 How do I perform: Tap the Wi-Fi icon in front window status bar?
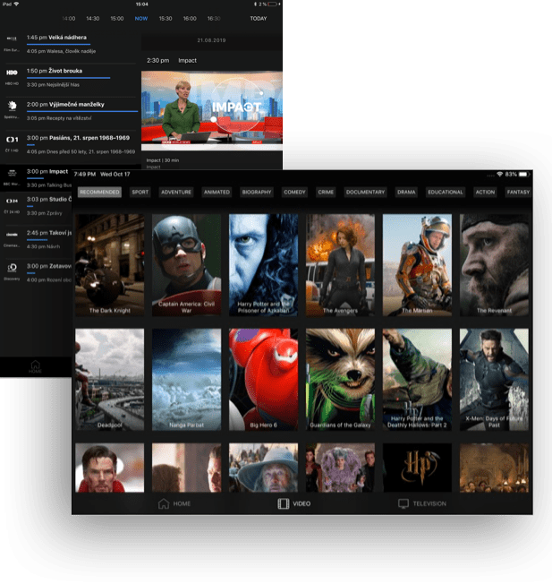pos(499,175)
